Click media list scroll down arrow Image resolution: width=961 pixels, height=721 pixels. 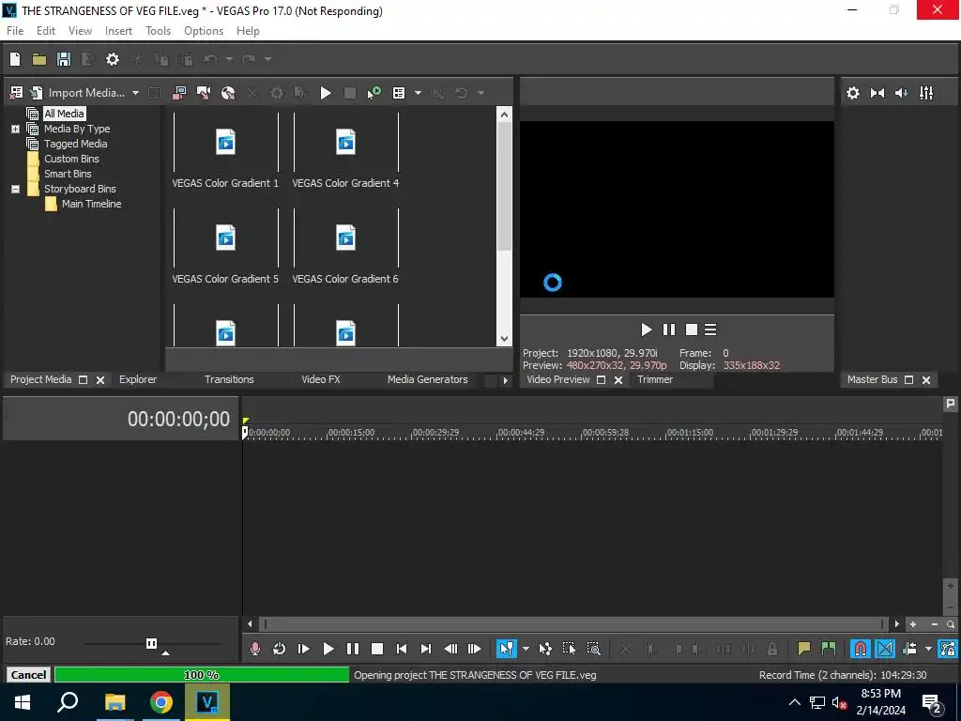(504, 338)
